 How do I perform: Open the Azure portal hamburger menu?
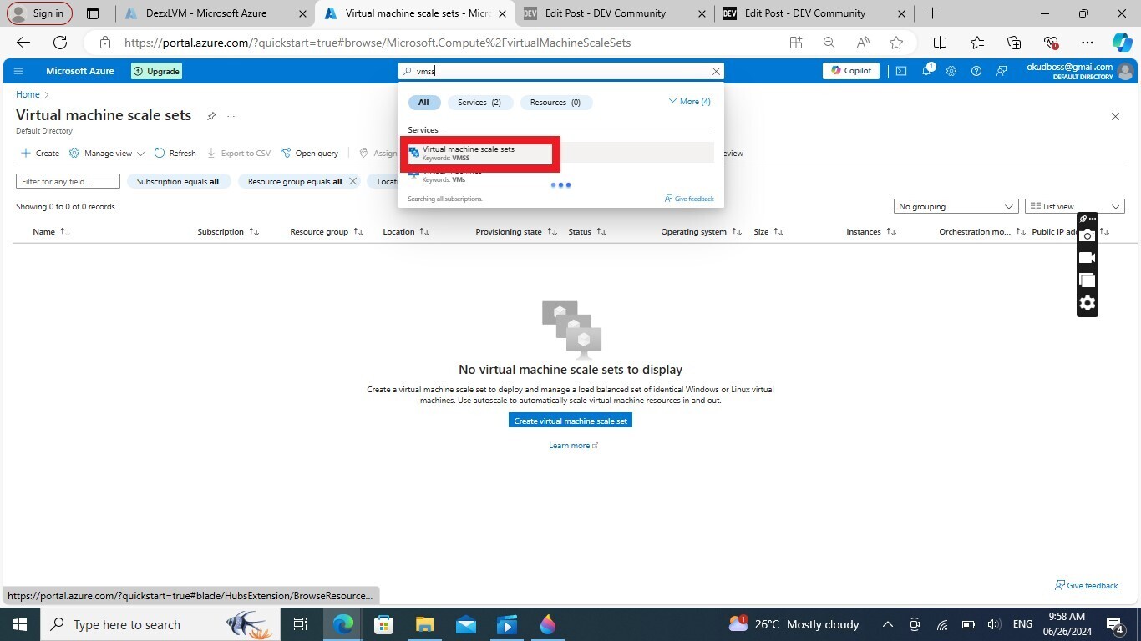coord(18,71)
